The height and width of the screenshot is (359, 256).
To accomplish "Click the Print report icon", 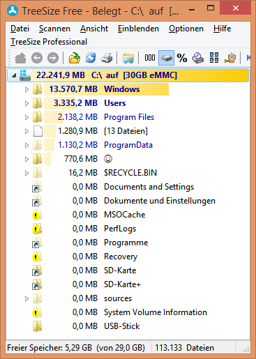I will [107, 58].
